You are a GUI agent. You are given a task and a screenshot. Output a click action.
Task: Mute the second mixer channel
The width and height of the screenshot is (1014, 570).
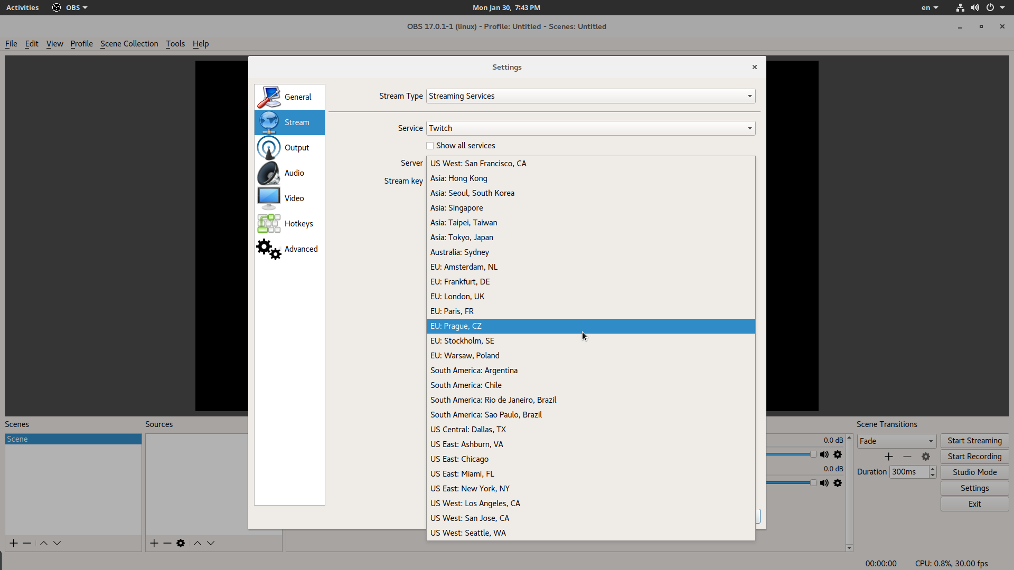[824, 483]
